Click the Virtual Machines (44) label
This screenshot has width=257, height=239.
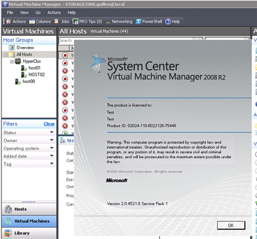(109, 31)
